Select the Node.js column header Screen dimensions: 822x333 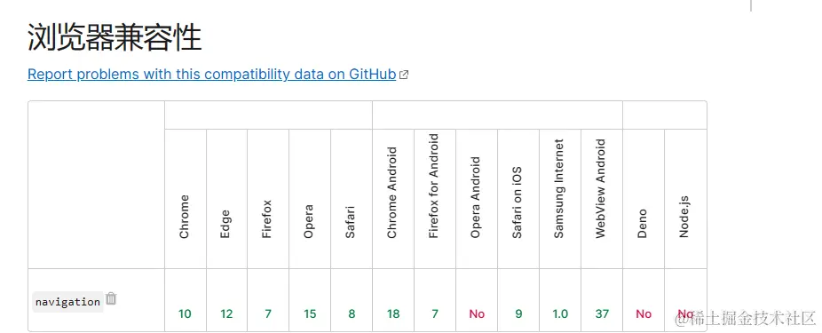coord(685,199)
